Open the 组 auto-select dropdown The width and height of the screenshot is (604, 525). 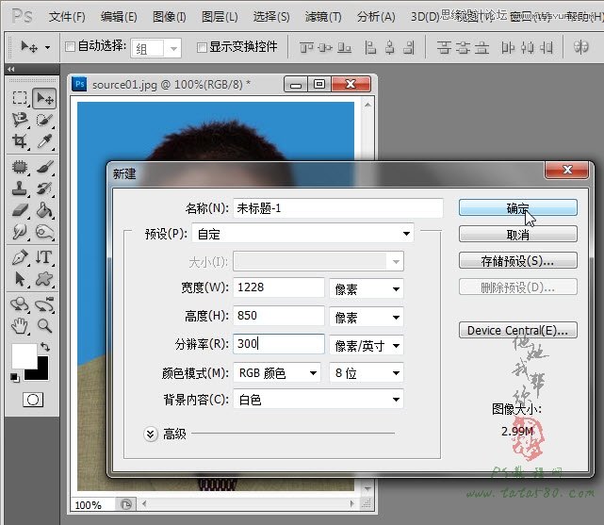coord(156,48)
